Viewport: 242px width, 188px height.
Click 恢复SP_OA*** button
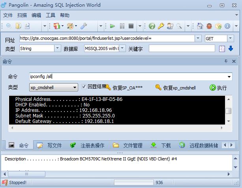click(x=124, y=87)
